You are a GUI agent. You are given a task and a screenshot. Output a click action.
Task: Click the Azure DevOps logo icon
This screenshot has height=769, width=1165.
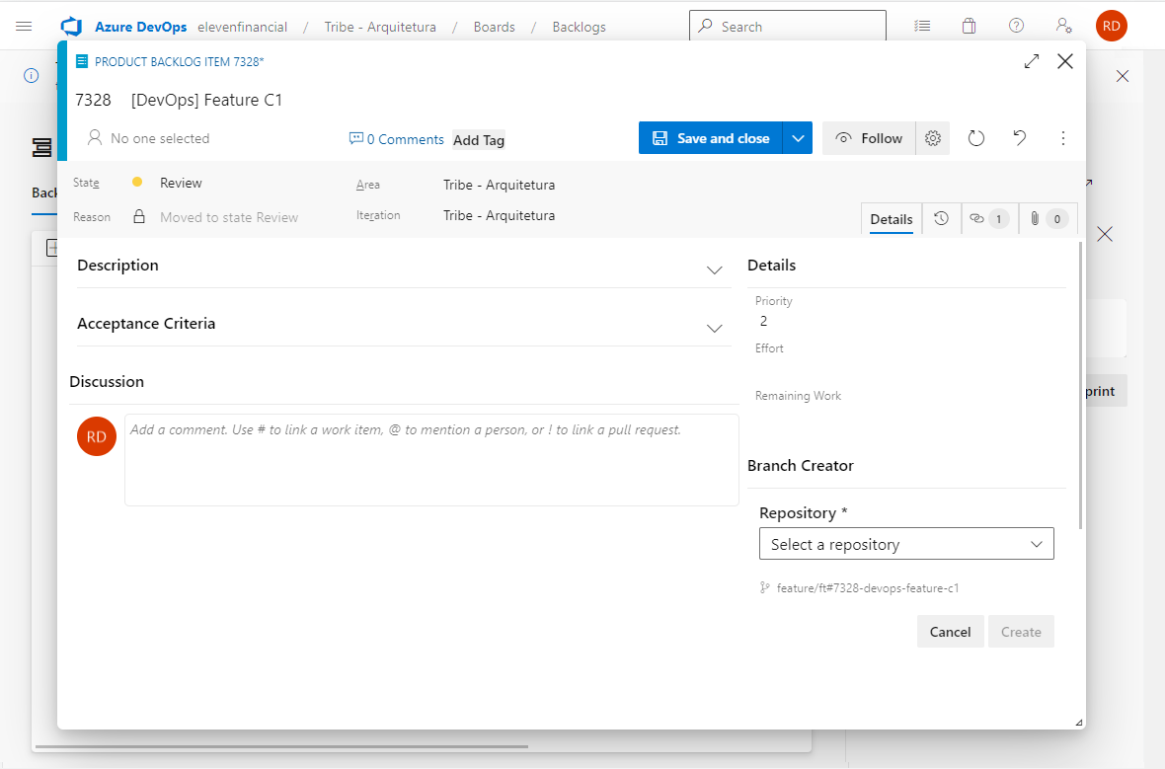[71, 27]
